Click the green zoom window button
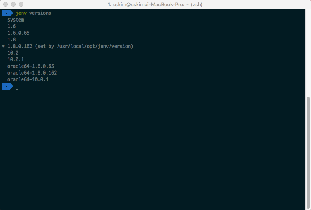The width and height of the screenshot is (311, 210). 21,4
